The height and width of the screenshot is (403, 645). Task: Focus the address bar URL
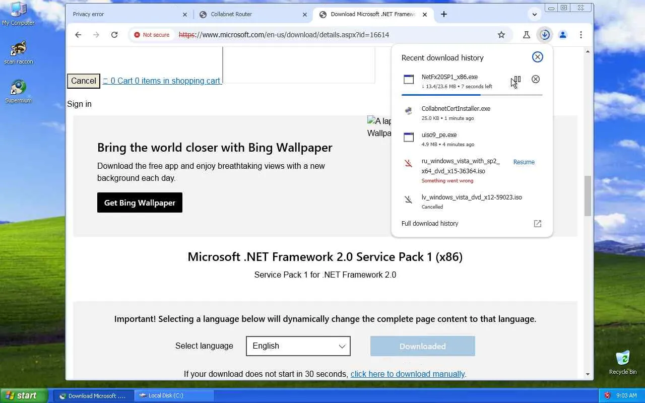coord(284,35)
